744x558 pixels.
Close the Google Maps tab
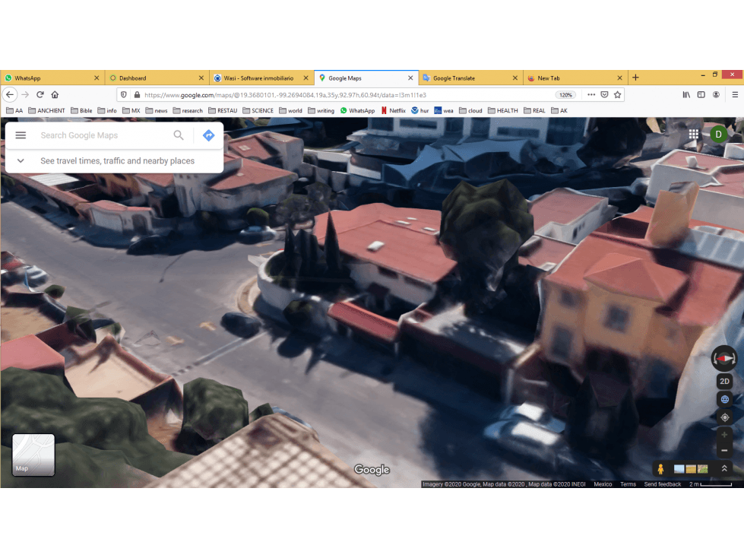tap(410, 78)
